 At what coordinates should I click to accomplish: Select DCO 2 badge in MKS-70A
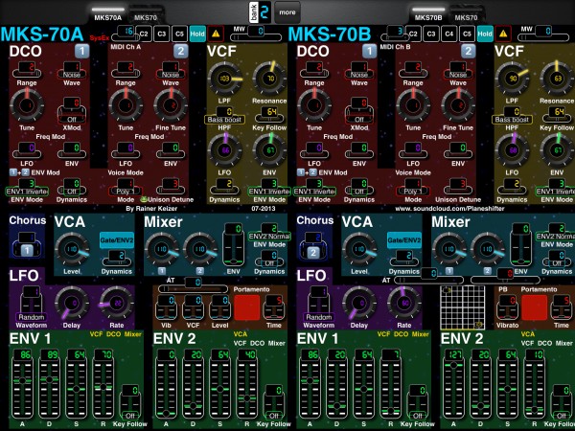[x=181, y=52]
